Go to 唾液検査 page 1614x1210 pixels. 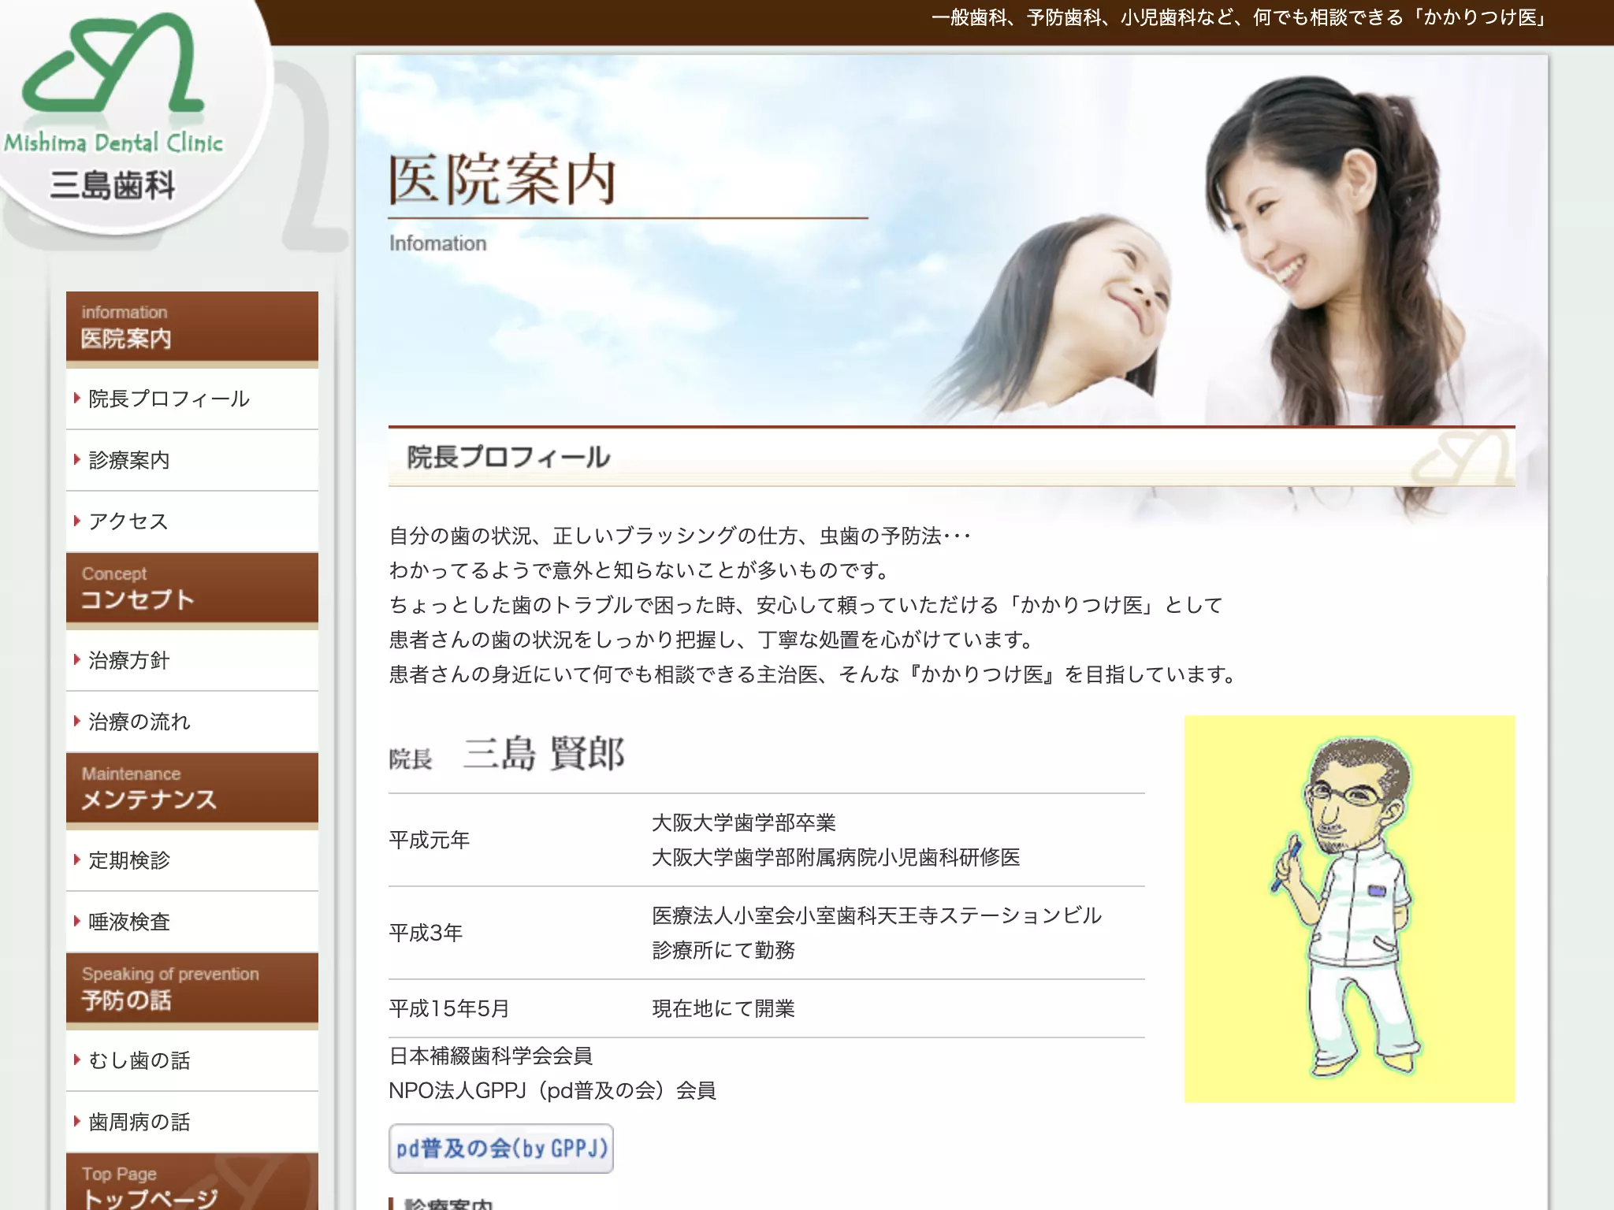[192, 922]
